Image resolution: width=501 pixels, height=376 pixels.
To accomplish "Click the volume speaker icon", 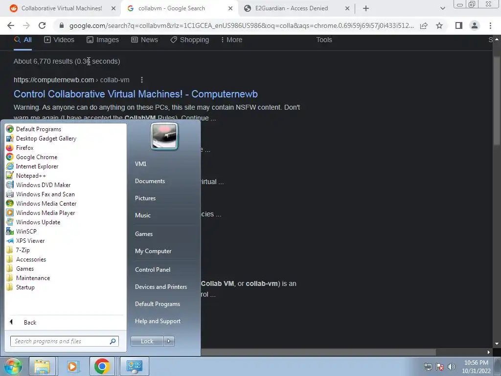I will coord(452,367).
